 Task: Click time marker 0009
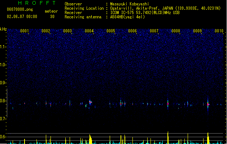click(197, 31)
